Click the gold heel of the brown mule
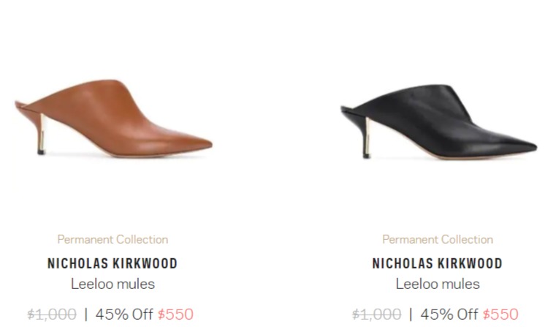Viewport: 556px width, 327px height. tap(42, 134)
